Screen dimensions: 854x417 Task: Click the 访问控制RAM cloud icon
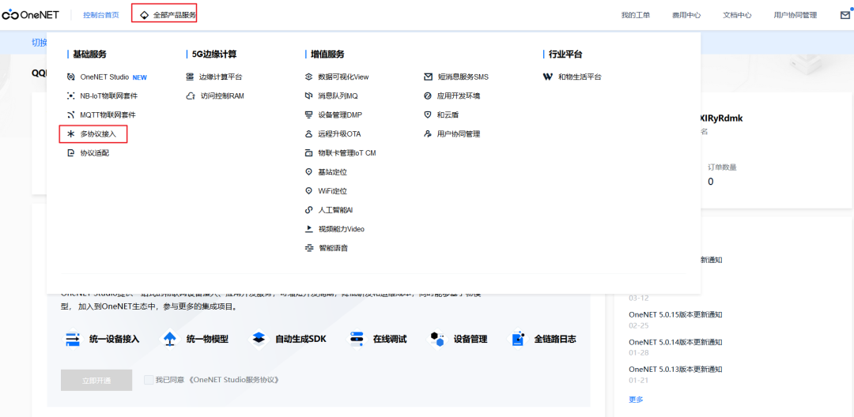tap(190, 96)
